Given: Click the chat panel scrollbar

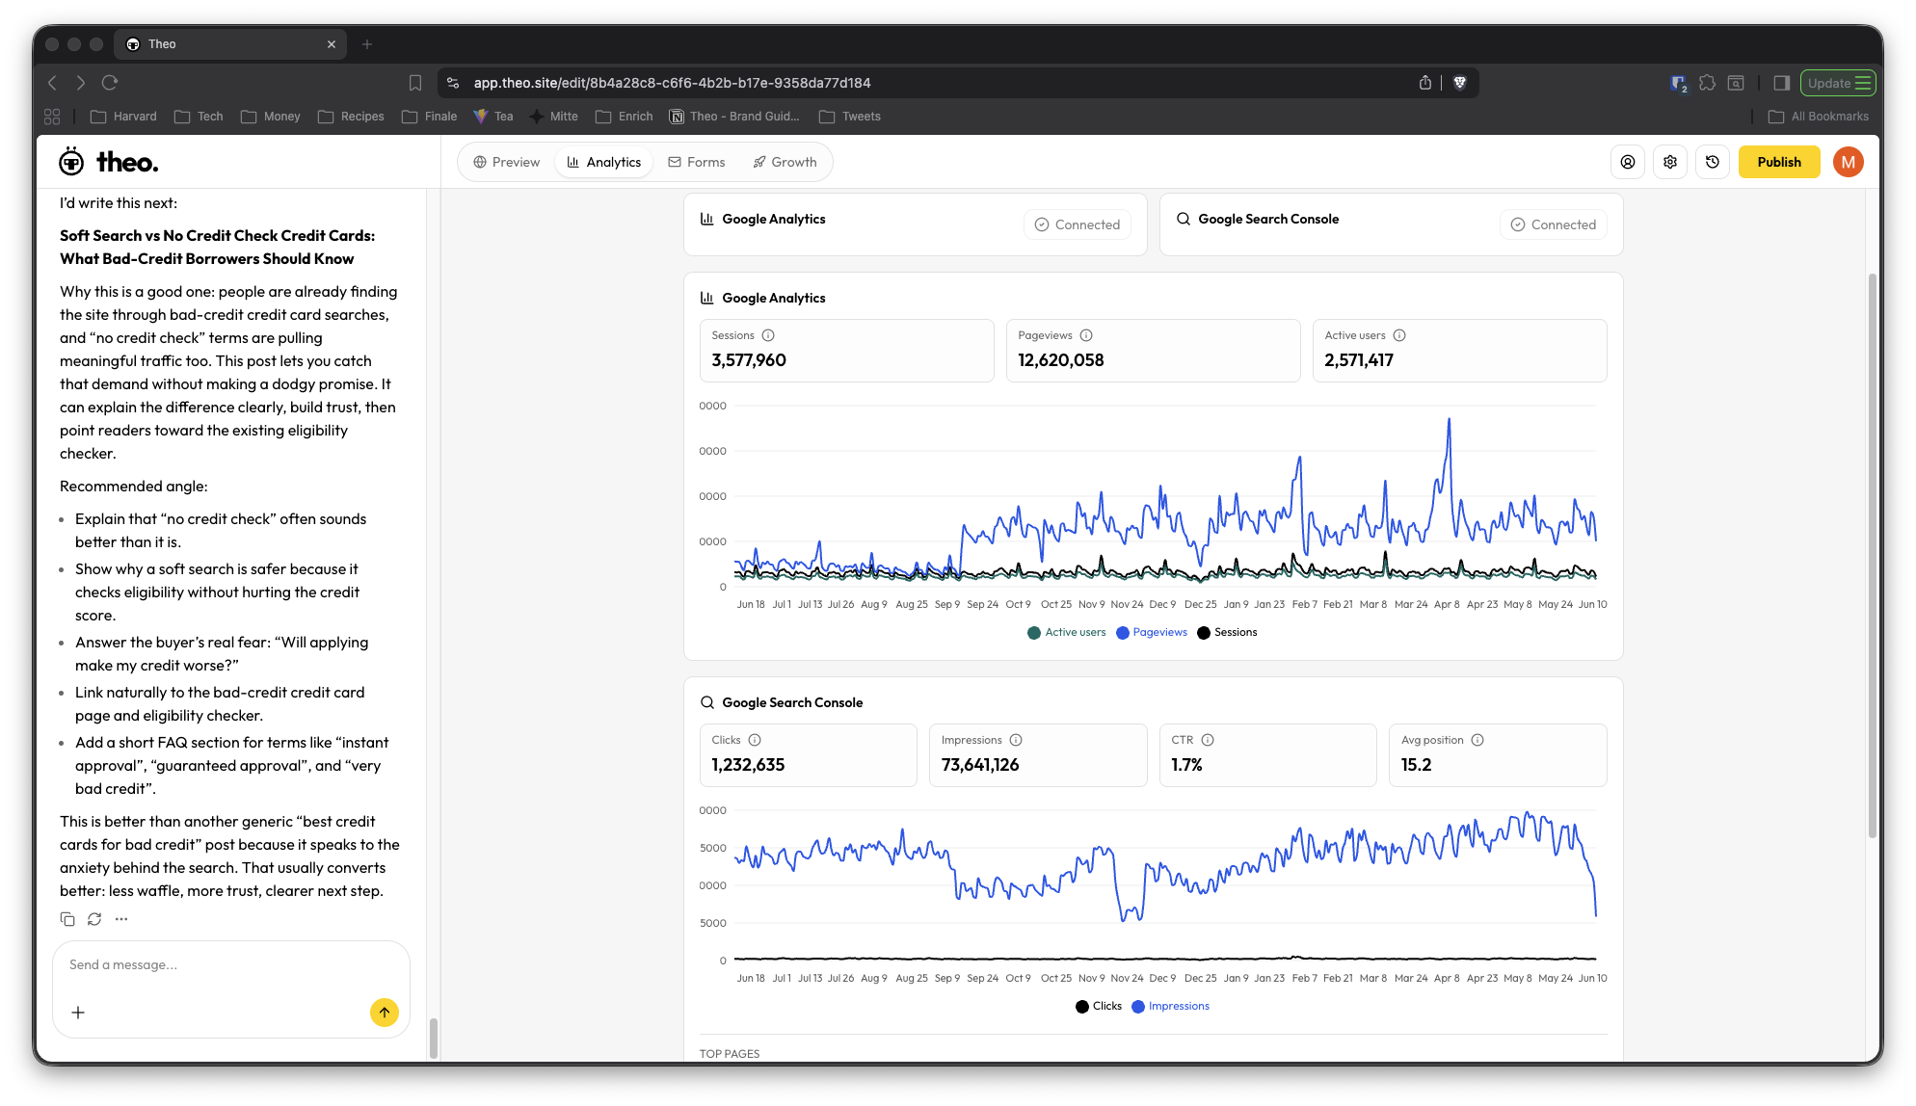Looking at the screenshot, I should (434, 1039).
